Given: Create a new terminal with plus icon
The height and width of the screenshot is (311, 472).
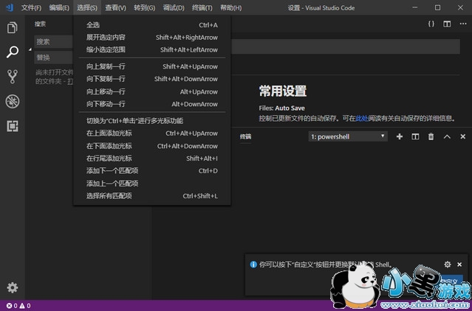Looking at the screenshot, I should coord(400,136).
